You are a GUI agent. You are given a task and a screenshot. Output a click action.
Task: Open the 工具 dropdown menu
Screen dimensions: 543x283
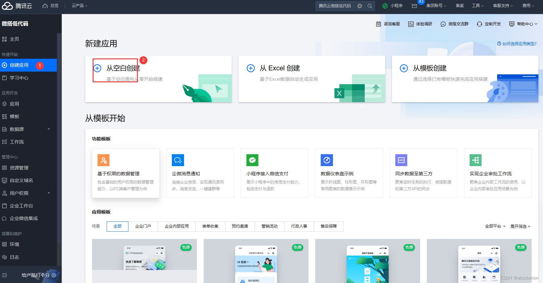[478, 6]
